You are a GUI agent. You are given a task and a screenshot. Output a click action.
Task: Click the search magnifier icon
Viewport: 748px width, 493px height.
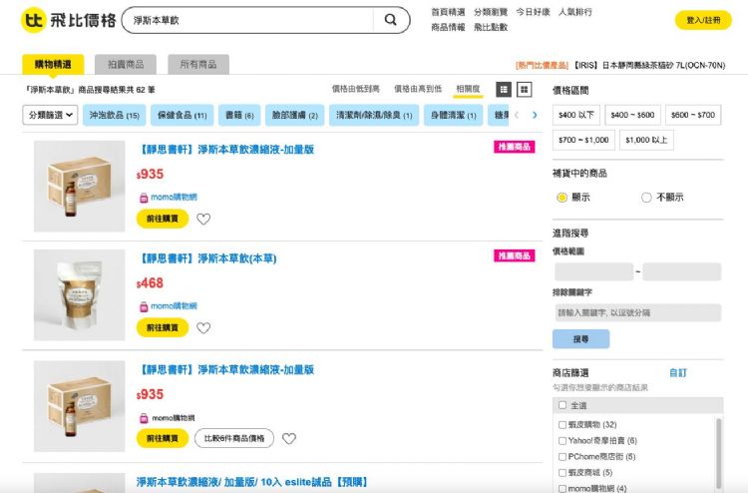pos(390,20)
